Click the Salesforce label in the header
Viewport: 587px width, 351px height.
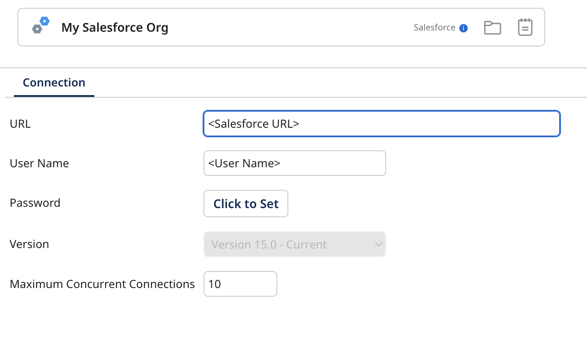[435, 27]
